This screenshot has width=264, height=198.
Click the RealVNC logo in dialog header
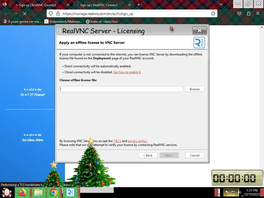pyautogui.click(x=199, y=43)
